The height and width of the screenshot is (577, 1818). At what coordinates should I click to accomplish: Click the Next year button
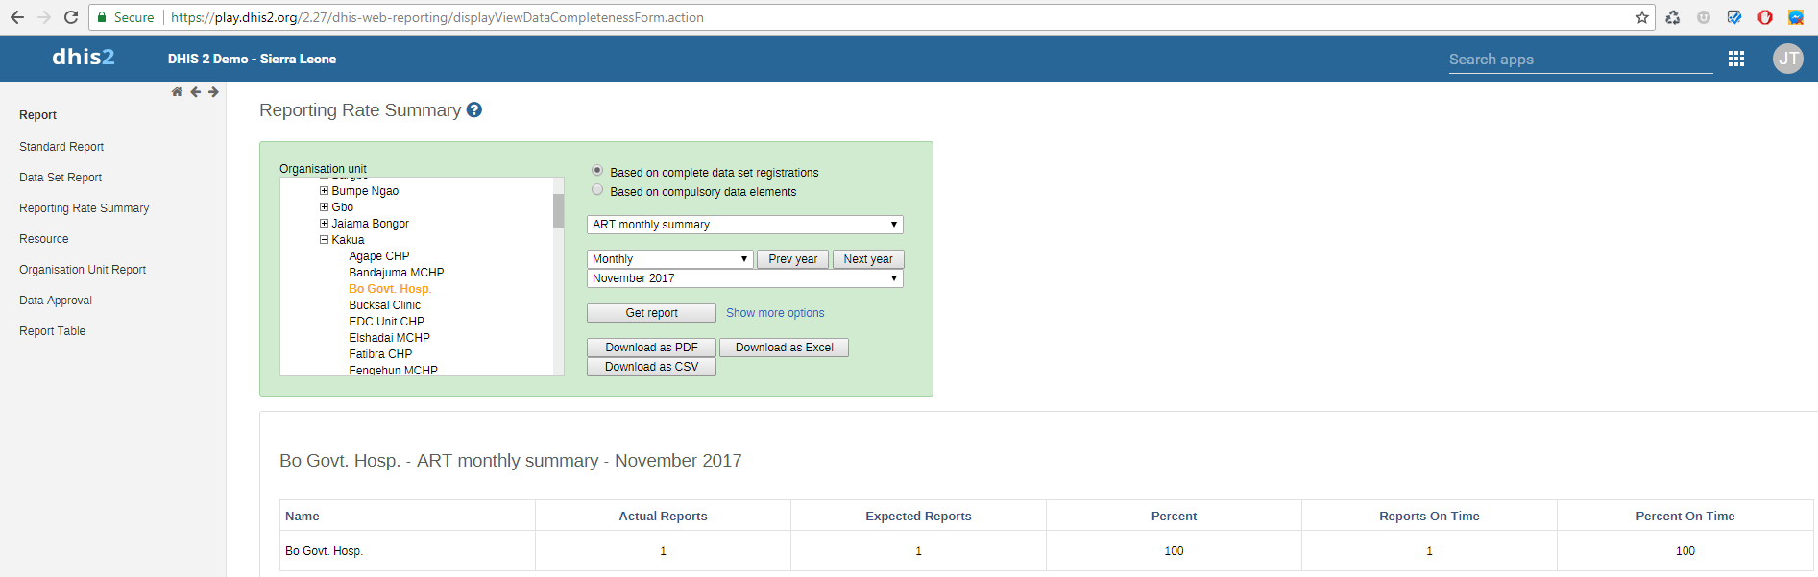868,259
